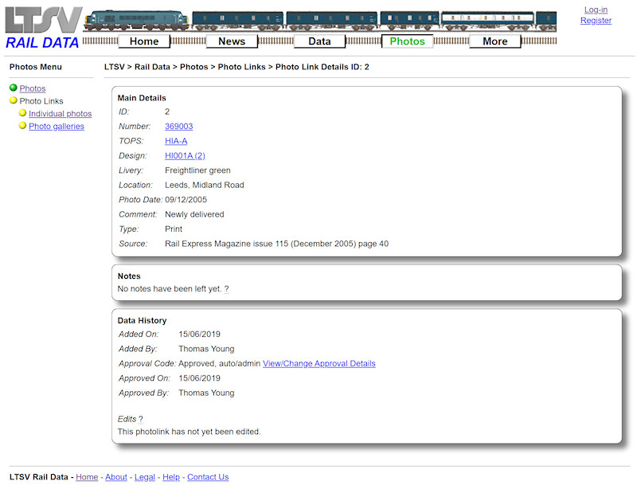Switch to the News section
Viewport: 637px width, 493px height.
click(x=232, y=41)
